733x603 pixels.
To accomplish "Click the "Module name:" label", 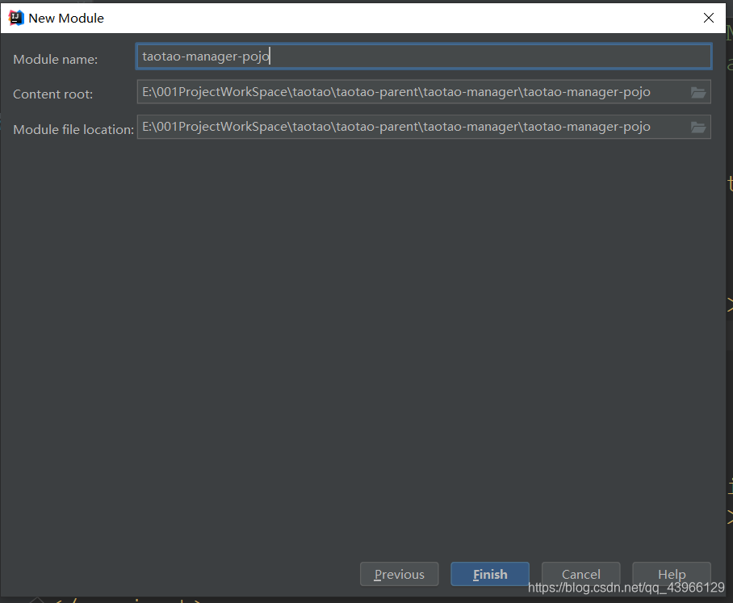I will pyautogui.click(x=55, y=60).
